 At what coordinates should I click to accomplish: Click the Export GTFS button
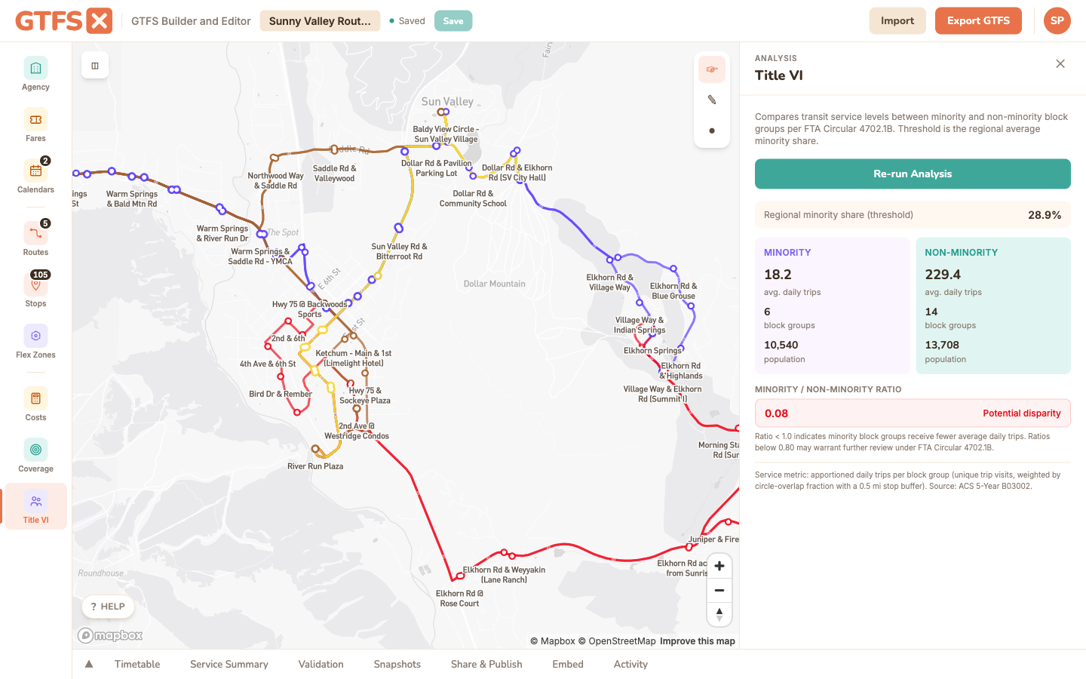978,21
